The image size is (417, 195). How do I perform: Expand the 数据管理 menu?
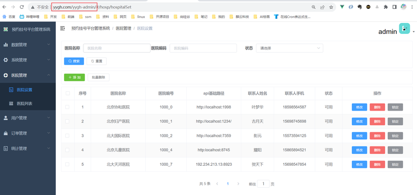tap(28, 45)
